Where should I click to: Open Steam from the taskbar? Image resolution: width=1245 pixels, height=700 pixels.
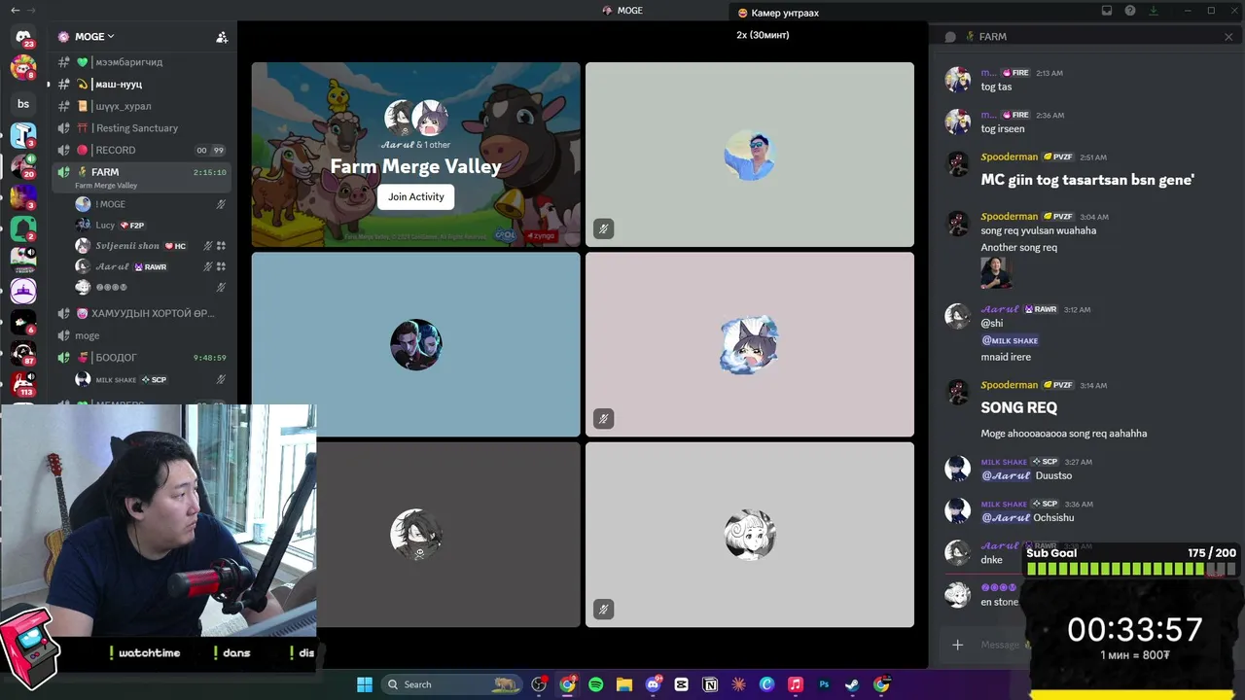[852, 684]
